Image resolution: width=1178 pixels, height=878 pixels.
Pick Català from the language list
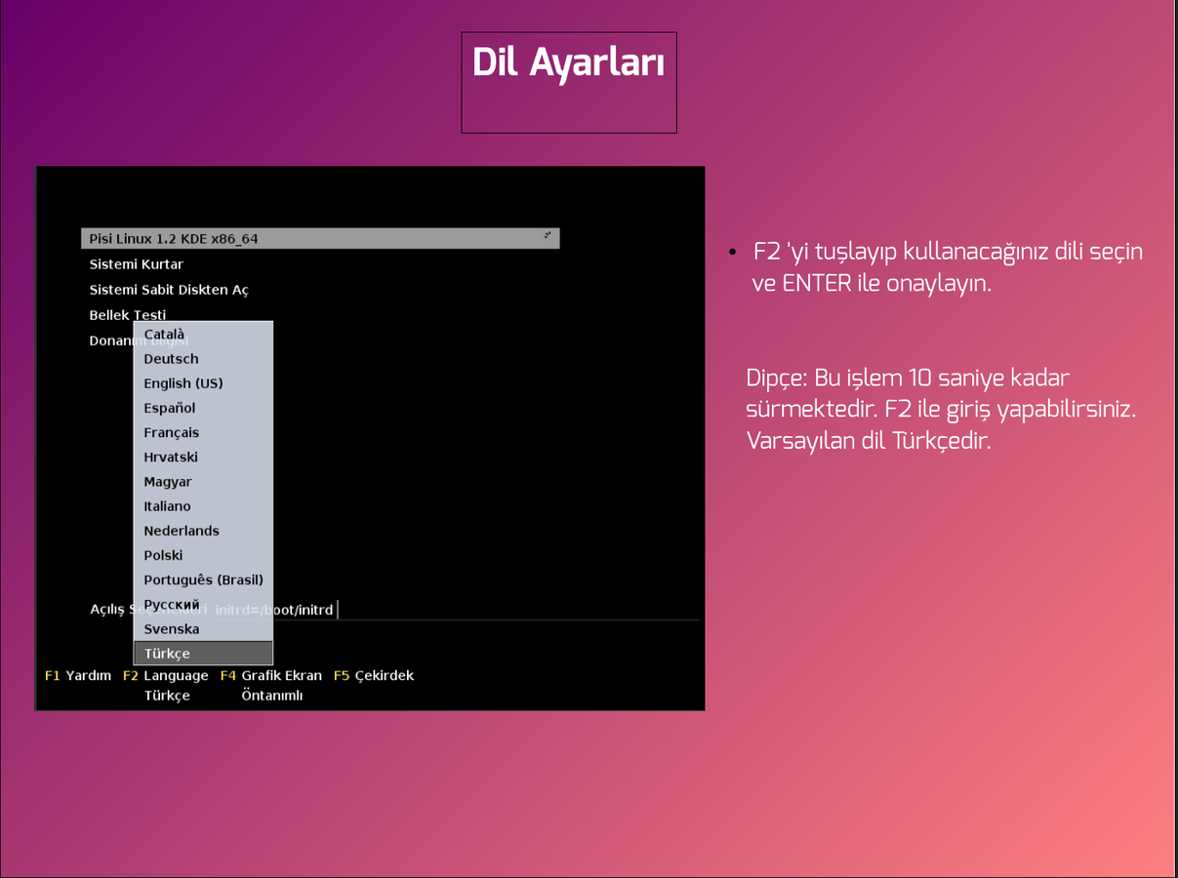(x=203, y=335)
